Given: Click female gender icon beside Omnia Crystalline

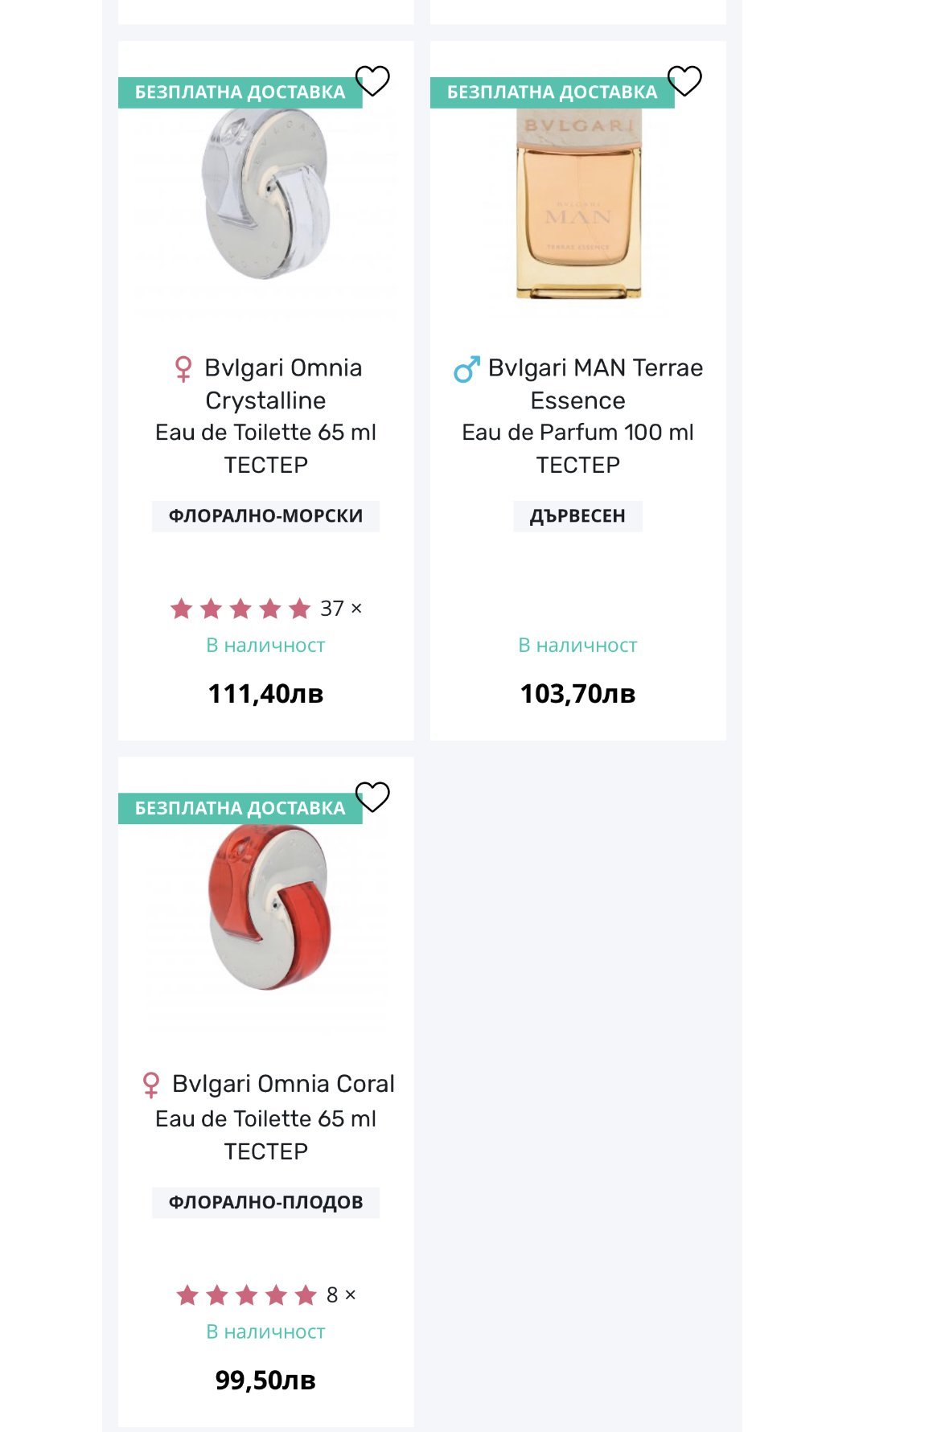Looking at the screenshot, I should tap(183, 369).
